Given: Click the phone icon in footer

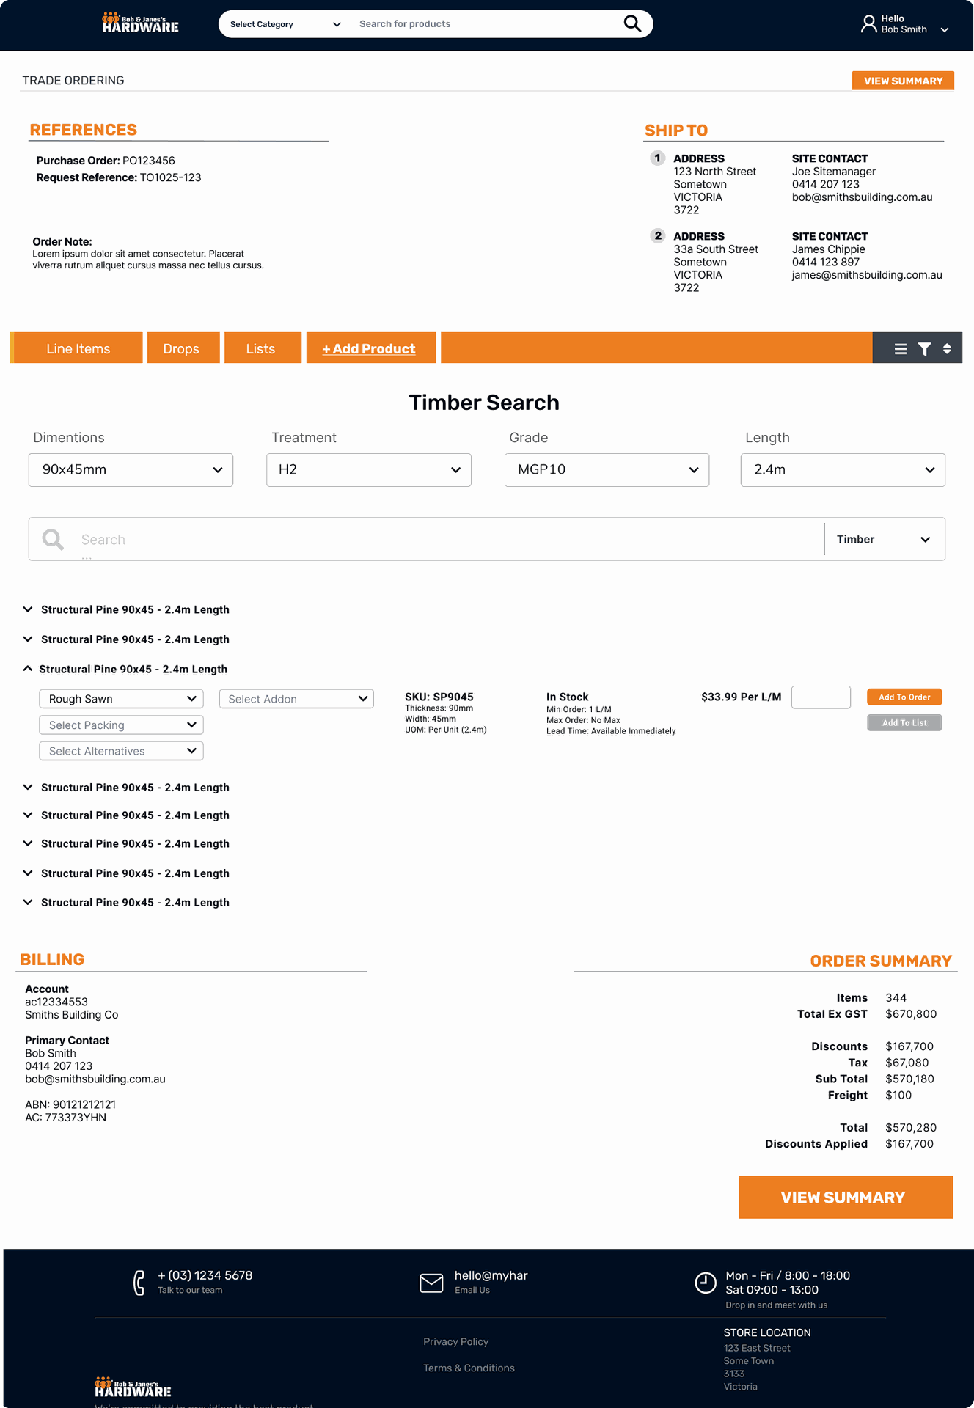Looking at the screenshot, I should [x=139, y=1283].
